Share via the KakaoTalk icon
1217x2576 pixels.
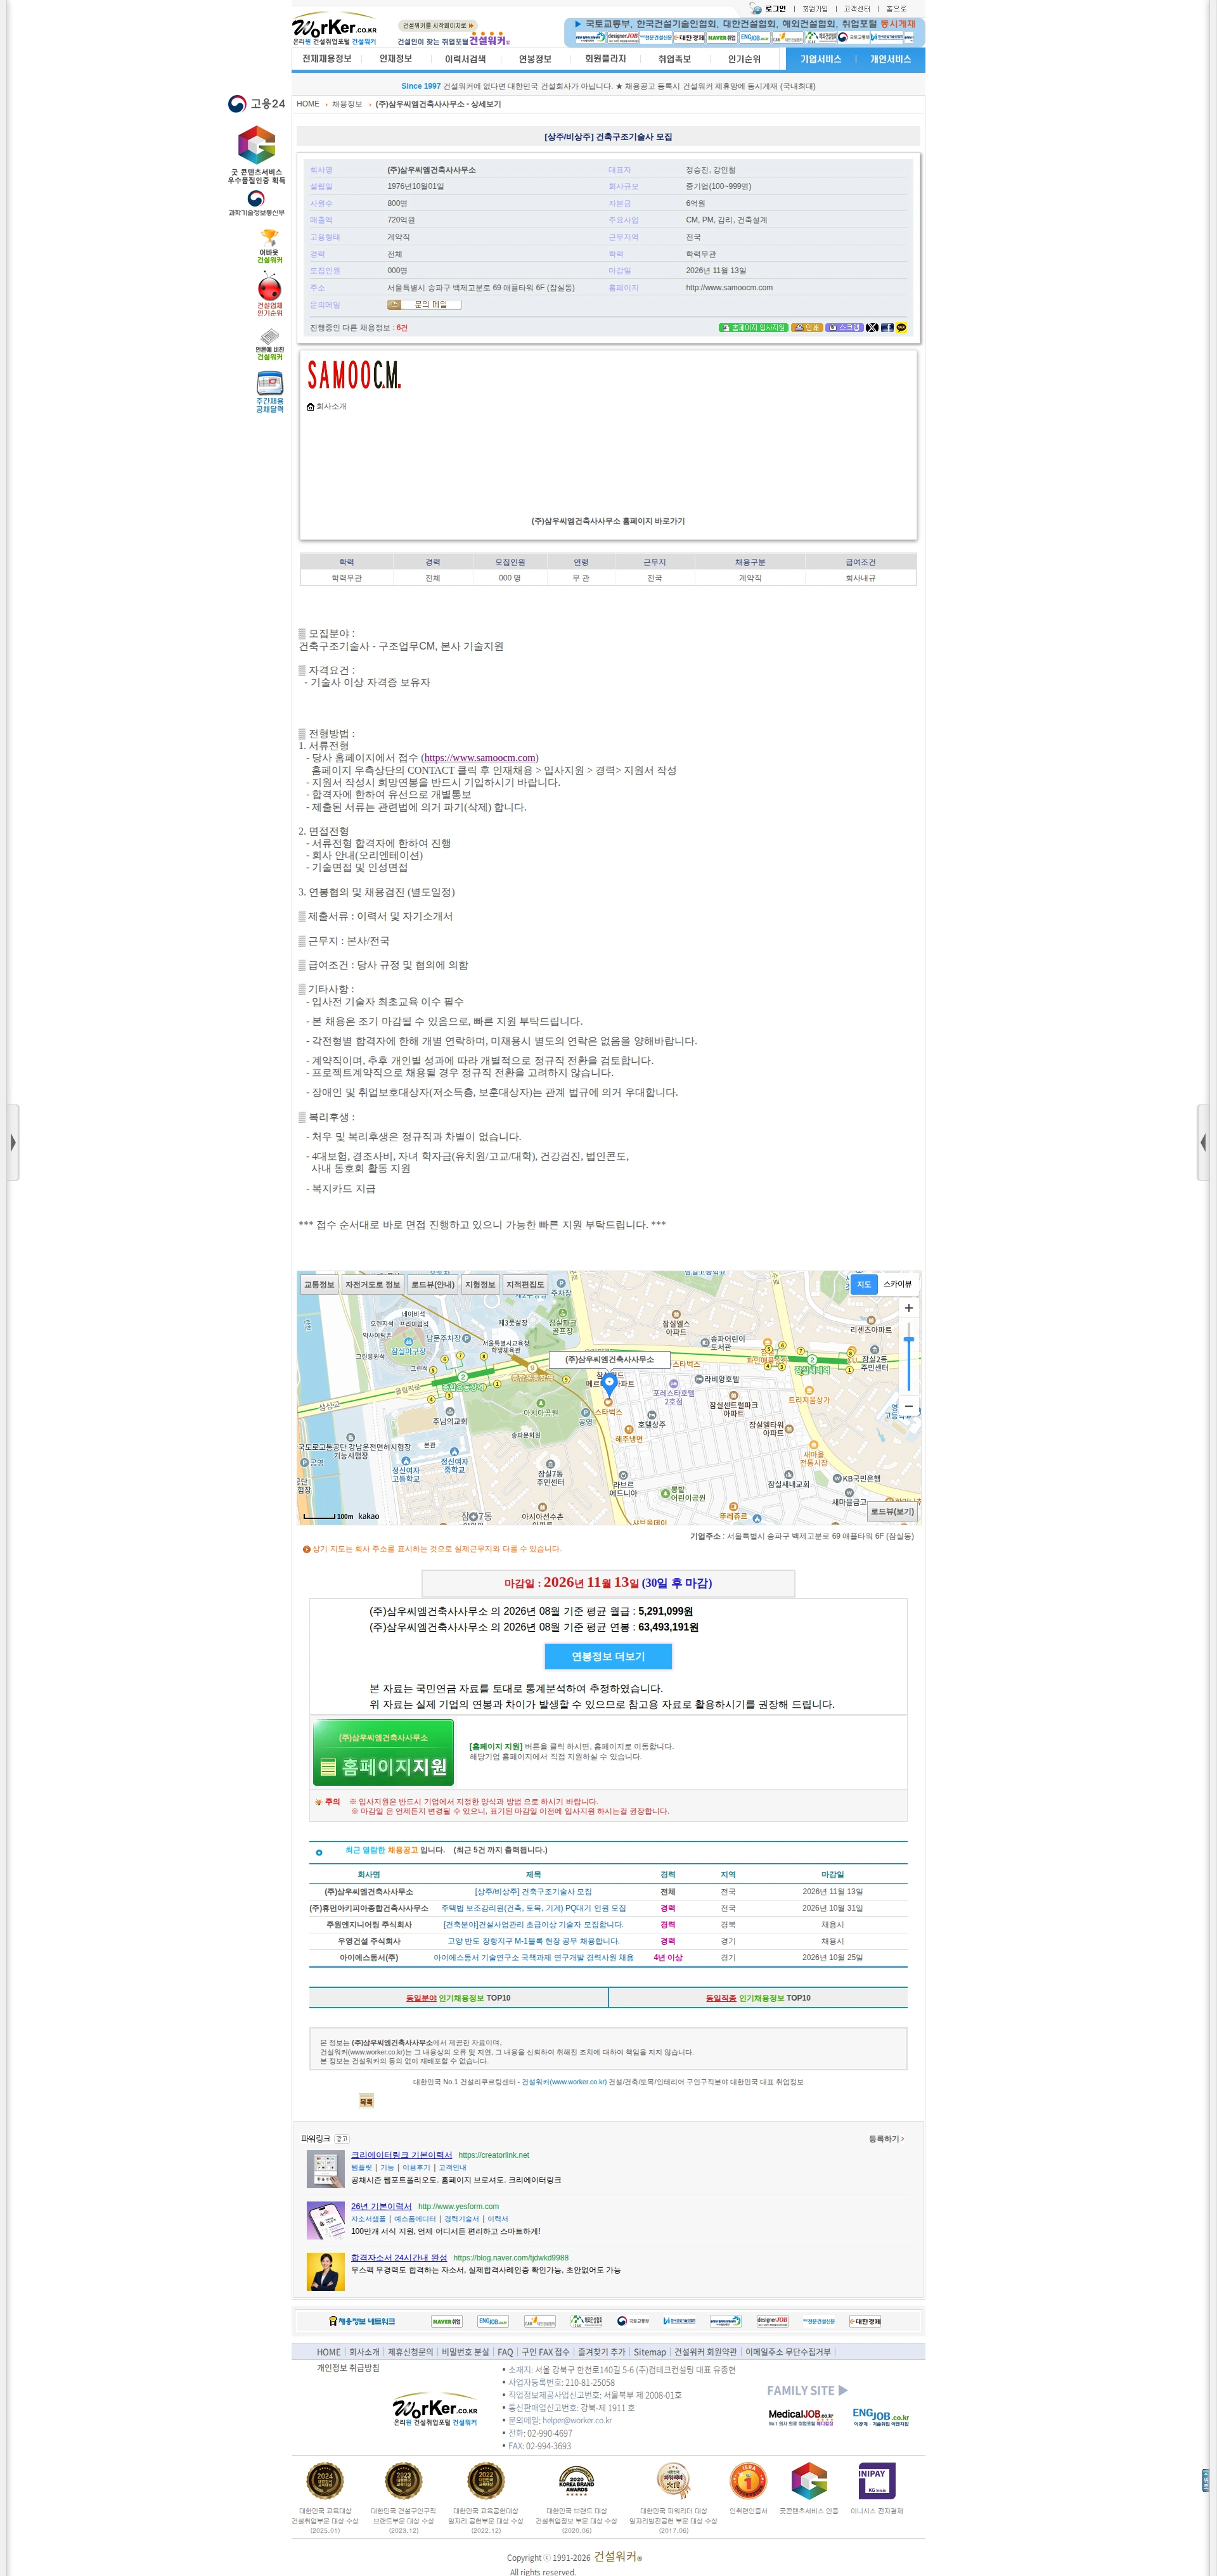tap(901, 328)
